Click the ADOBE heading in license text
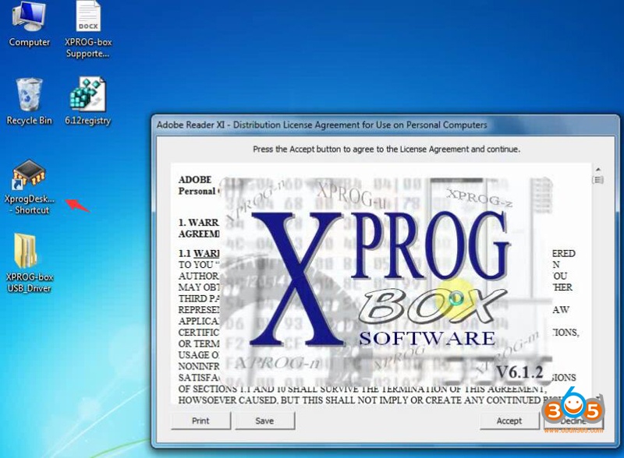 (195, 180)
